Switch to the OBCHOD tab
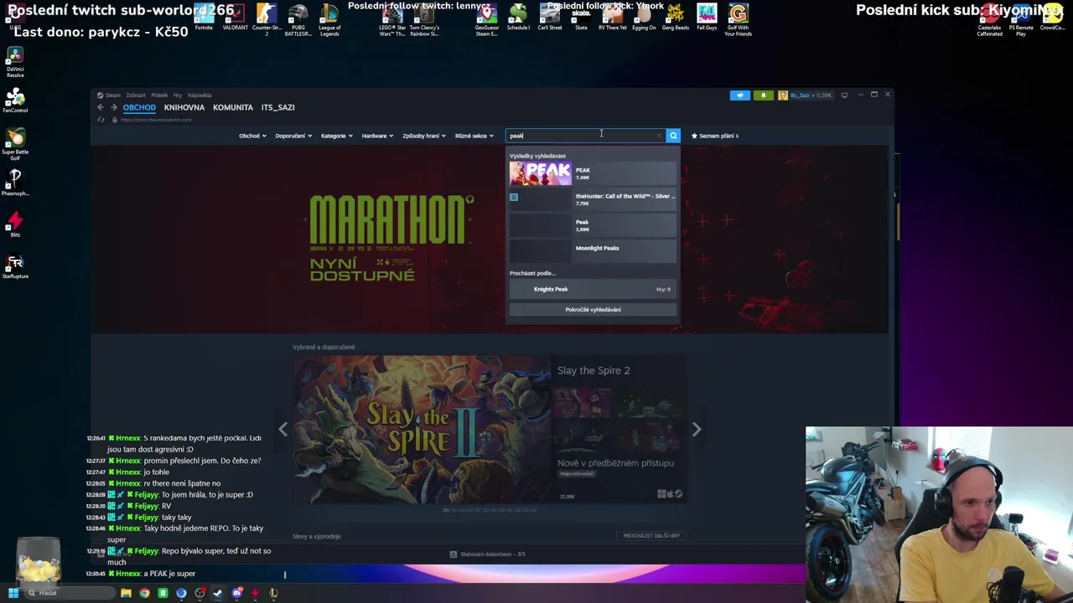 [139, 107]
